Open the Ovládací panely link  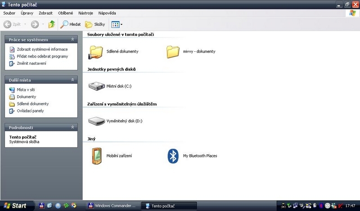[30, 111]
